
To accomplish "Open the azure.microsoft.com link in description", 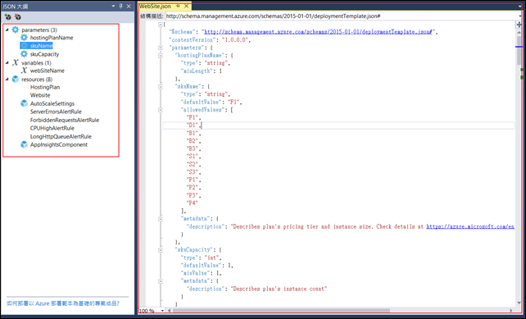I will [470, 226].
